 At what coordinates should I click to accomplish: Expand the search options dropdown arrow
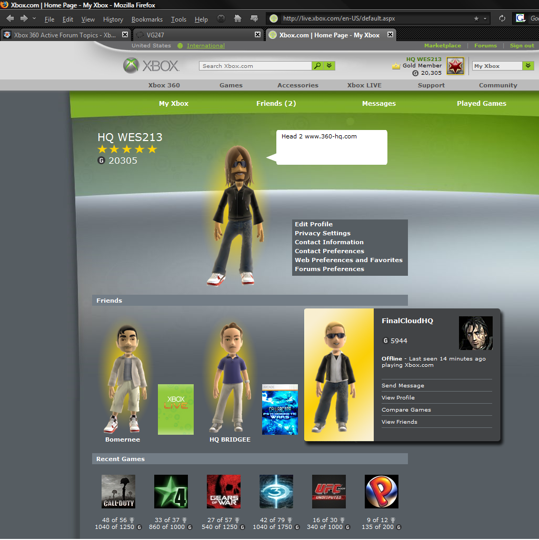[x=330, y=66]
